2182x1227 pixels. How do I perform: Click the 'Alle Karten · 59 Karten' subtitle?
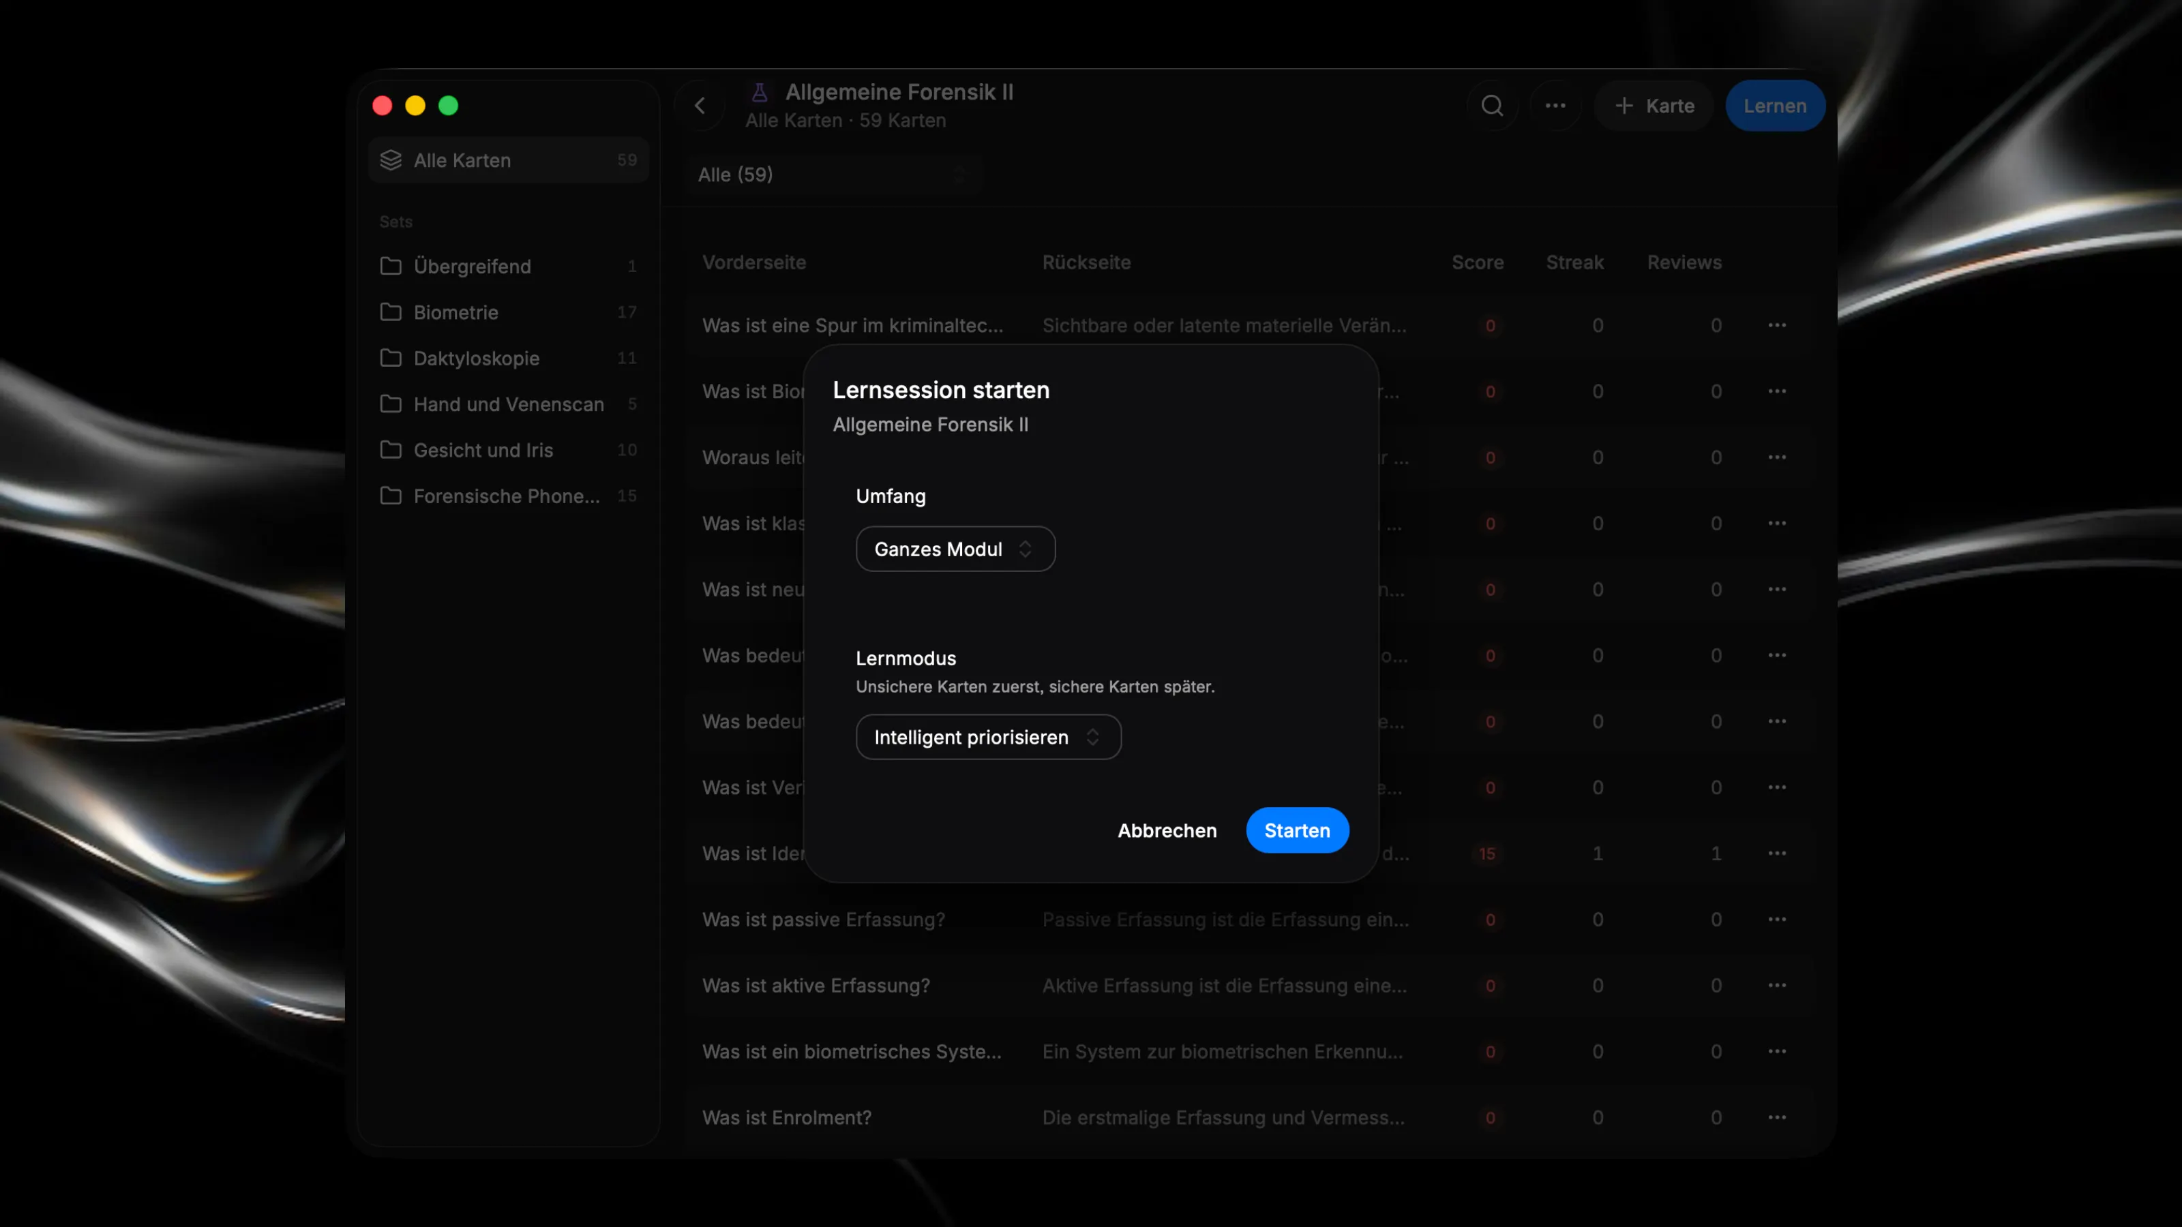846,120
